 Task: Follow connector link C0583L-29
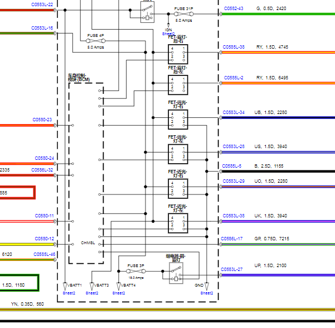234,181
